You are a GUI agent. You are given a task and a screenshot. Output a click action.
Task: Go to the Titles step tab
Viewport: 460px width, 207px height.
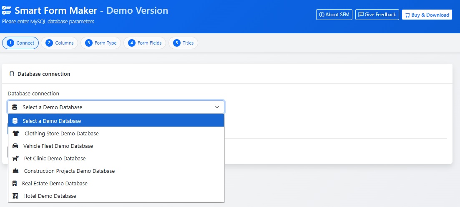pyautogui.click(x=183, y=43)
